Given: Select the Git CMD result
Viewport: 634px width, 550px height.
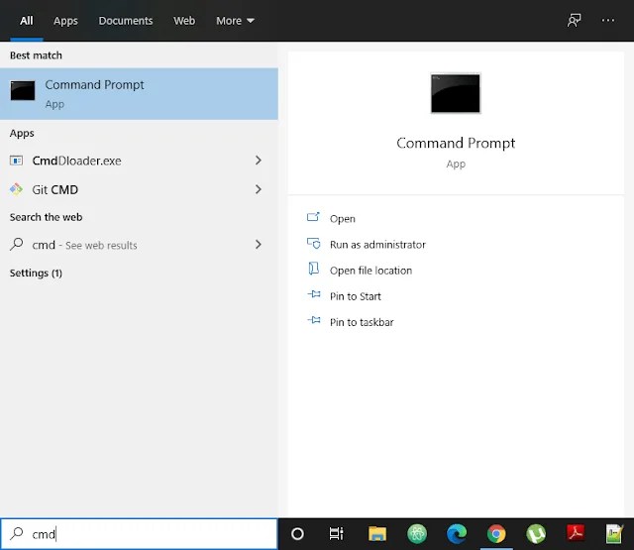Looking at the screenshot, I should click(x=139, y=189).
